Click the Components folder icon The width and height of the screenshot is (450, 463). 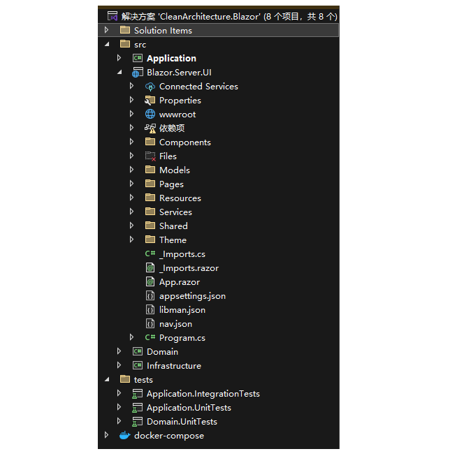[x=150, y=142]
